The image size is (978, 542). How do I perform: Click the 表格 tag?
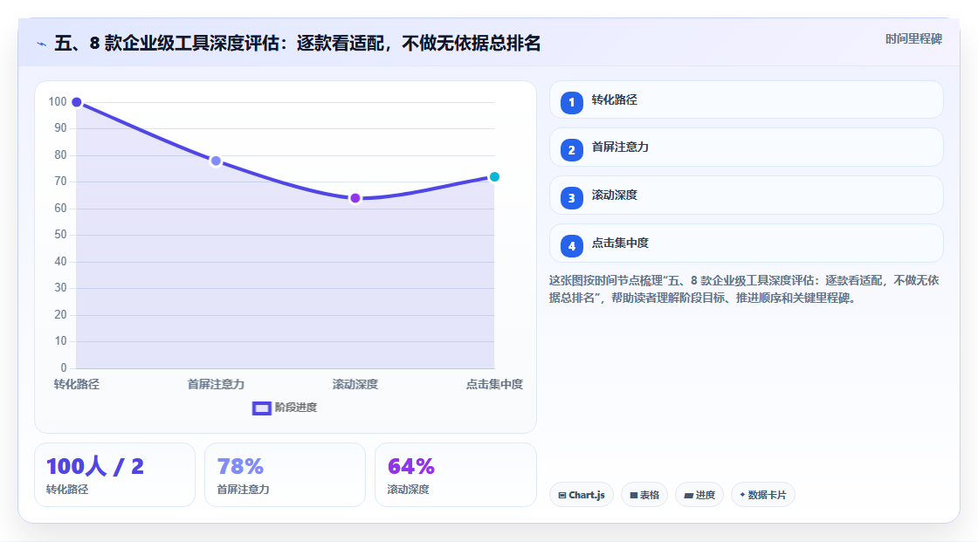coord(644,495)
